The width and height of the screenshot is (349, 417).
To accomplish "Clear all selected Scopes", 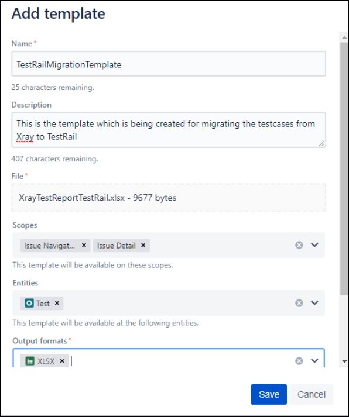I will [299, 245].
